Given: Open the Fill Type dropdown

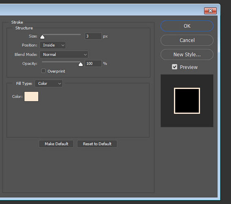Looking at the screenshot, I should click(x=49, y=84).
